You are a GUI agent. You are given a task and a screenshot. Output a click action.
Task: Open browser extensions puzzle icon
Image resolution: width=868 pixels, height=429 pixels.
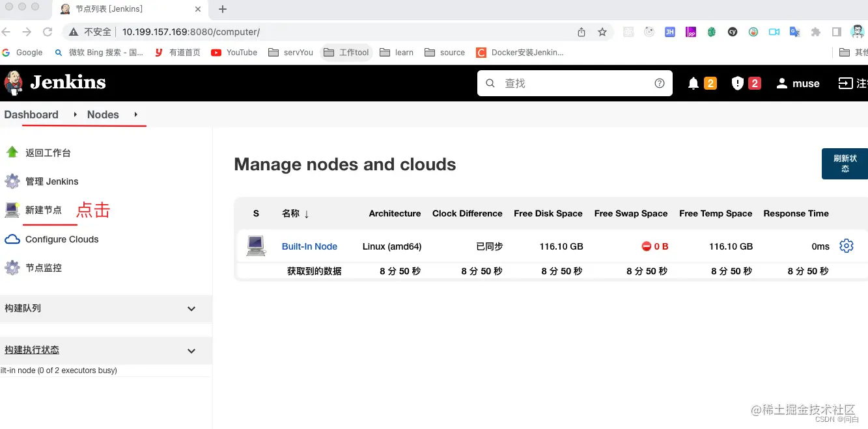816,32
